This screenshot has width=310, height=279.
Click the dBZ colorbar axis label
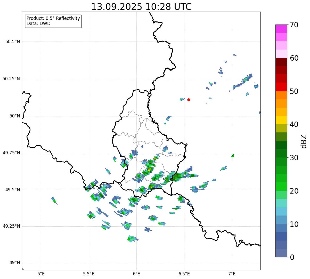click(304, 141)
